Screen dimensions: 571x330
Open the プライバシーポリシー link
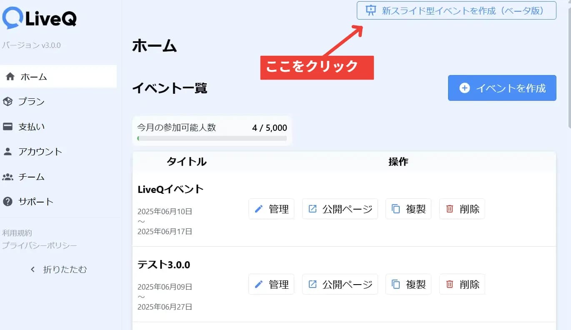point(40,245)
